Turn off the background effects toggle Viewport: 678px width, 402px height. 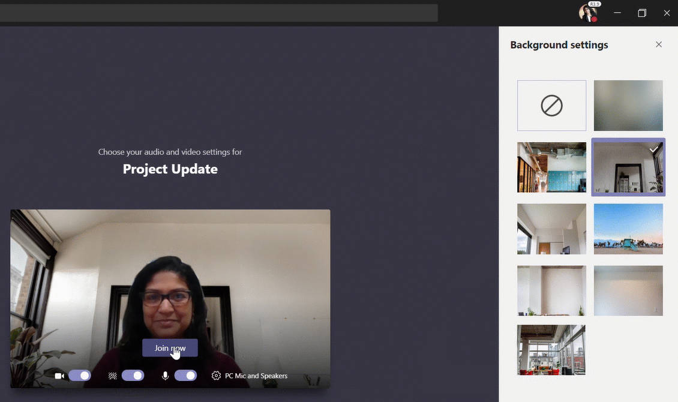coord(133,376)
